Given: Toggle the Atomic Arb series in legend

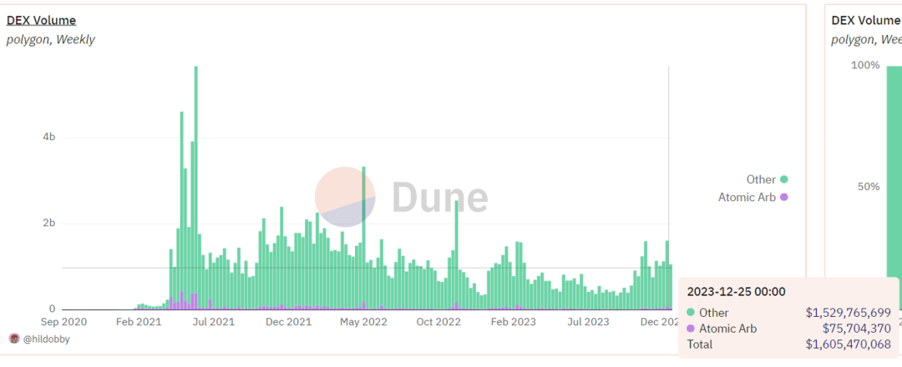Looking at the screenshot, I should [x=747, y=197].
